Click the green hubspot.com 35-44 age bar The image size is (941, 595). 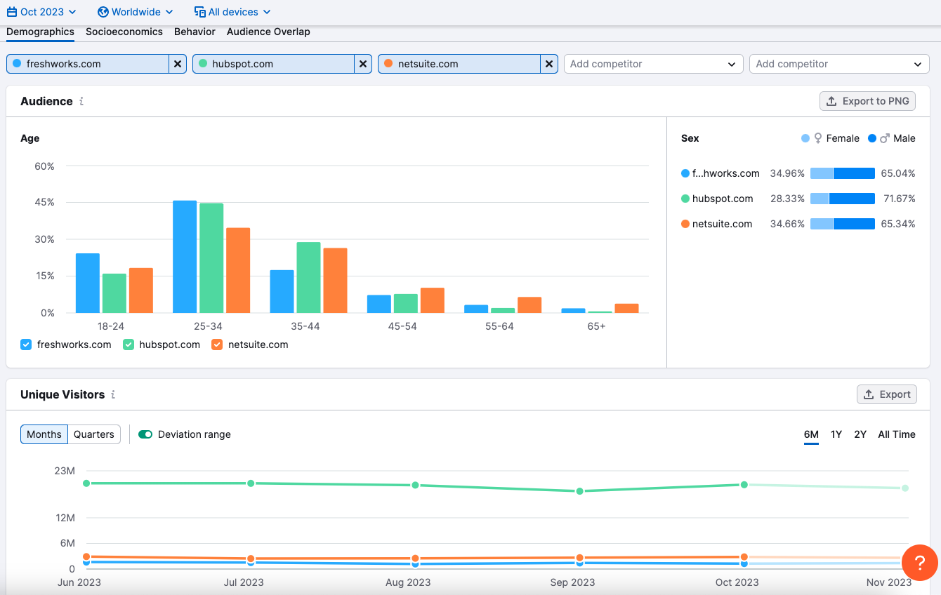pyautogui.click(x=308, y=278)
